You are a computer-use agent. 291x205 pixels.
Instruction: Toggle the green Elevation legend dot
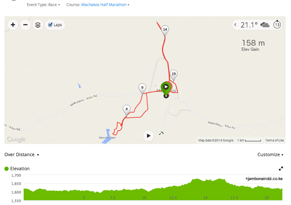point(6,169)
